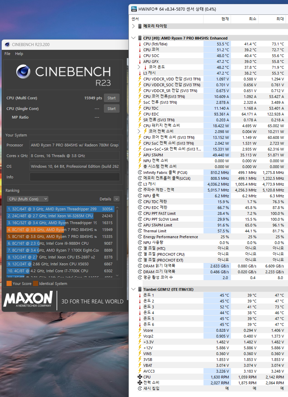Click circle icon beside Thermal Limit row
The width and height of the screenshot is (288, 397).
pyautogui.click(x=140, y=231)
